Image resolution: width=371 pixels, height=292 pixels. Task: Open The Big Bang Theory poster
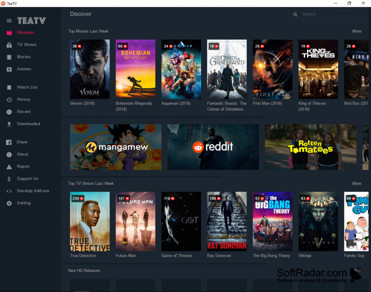tap(272, 221)
